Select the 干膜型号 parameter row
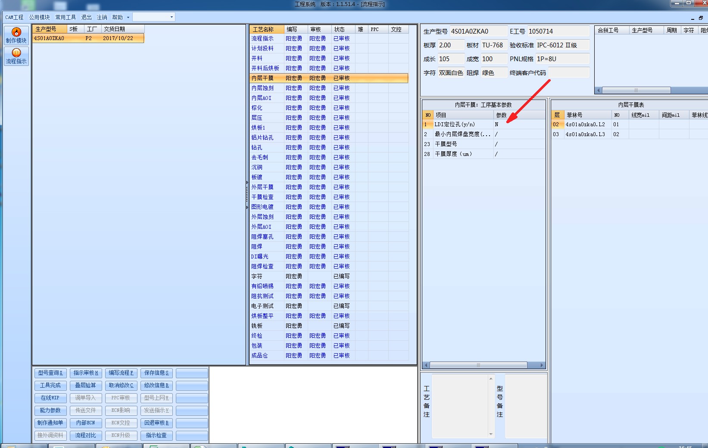This screenshot has width=708, height=448. pos(483,144)
